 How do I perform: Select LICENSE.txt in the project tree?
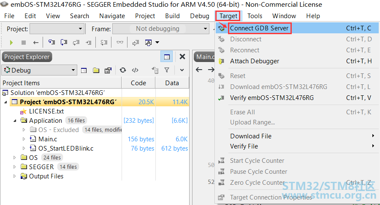pos(46,111)
